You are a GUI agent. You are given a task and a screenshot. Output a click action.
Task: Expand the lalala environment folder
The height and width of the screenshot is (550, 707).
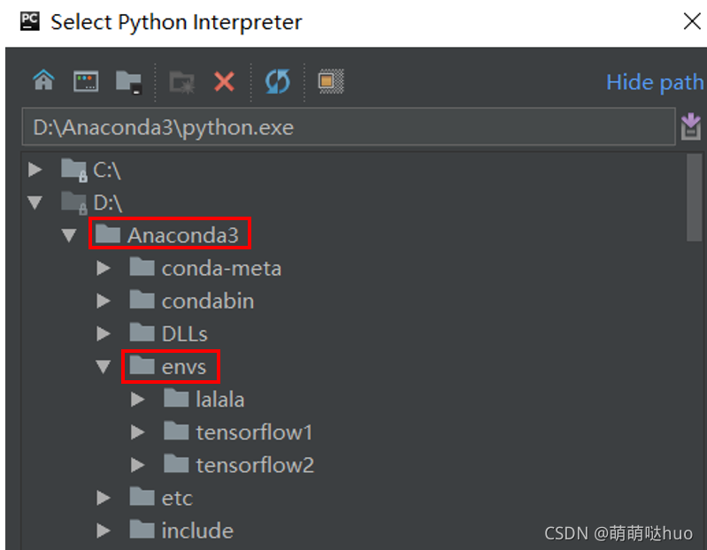tap(138, 400)
